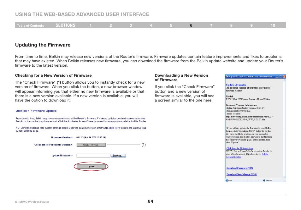The height and width of the screenshot is (210, 301).
Task: Click the model text F5D8233-4 N Wireless Router
Action: (x=248, y=99)
